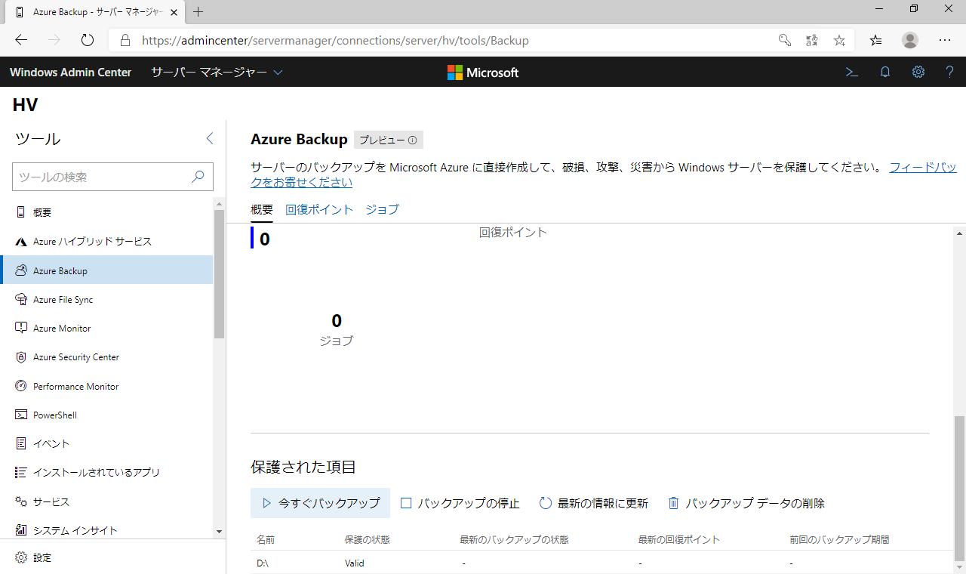Select the D:\ row
966x574 pixels.
601,563
